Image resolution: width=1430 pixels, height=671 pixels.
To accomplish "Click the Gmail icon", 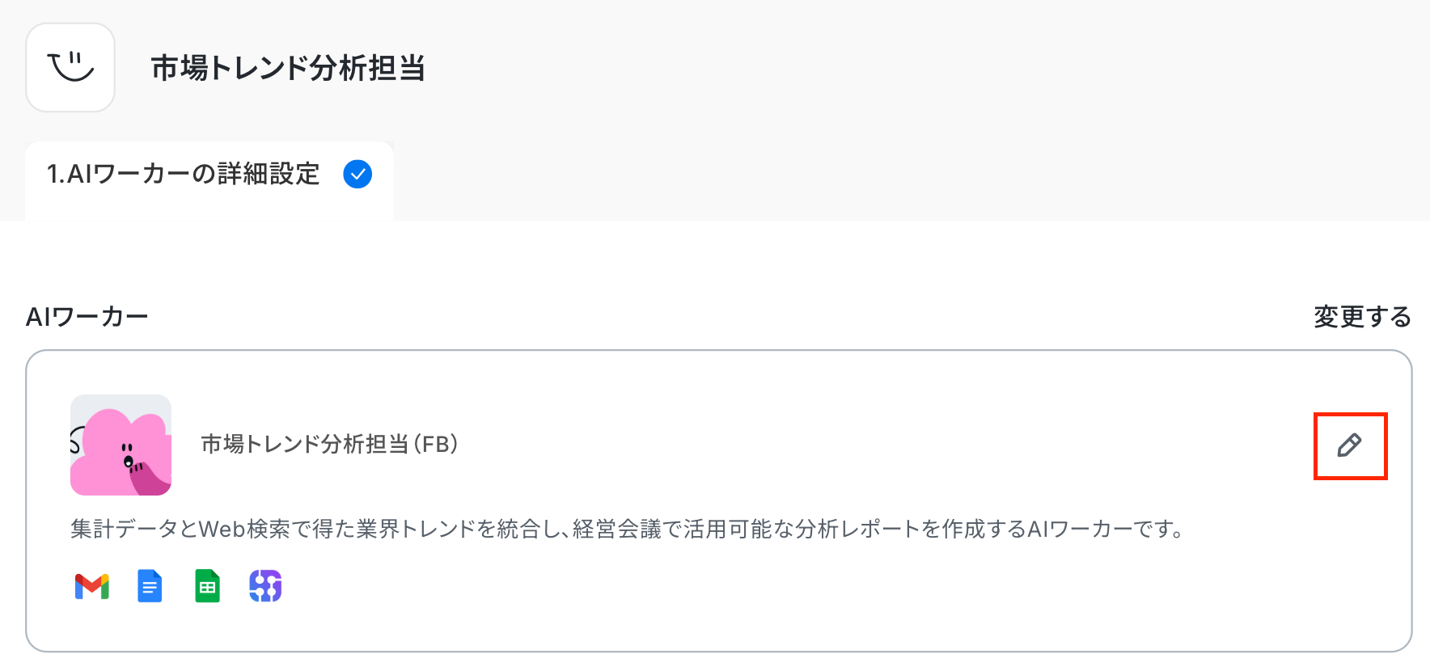I will coord(92,586).
